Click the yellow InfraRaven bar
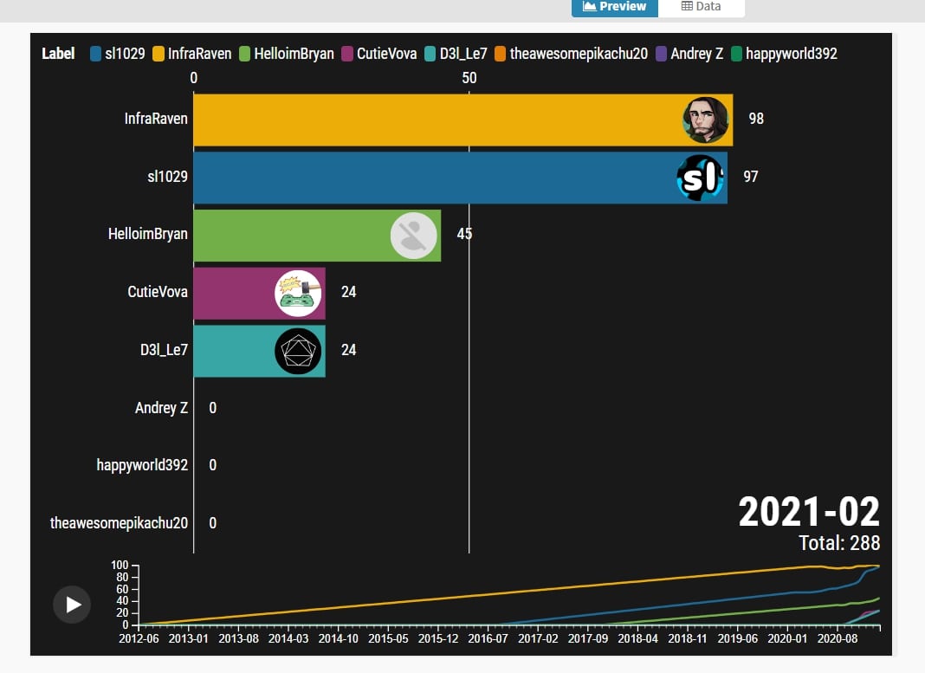This screenshot has height=673, width=925. pos(433,120)
